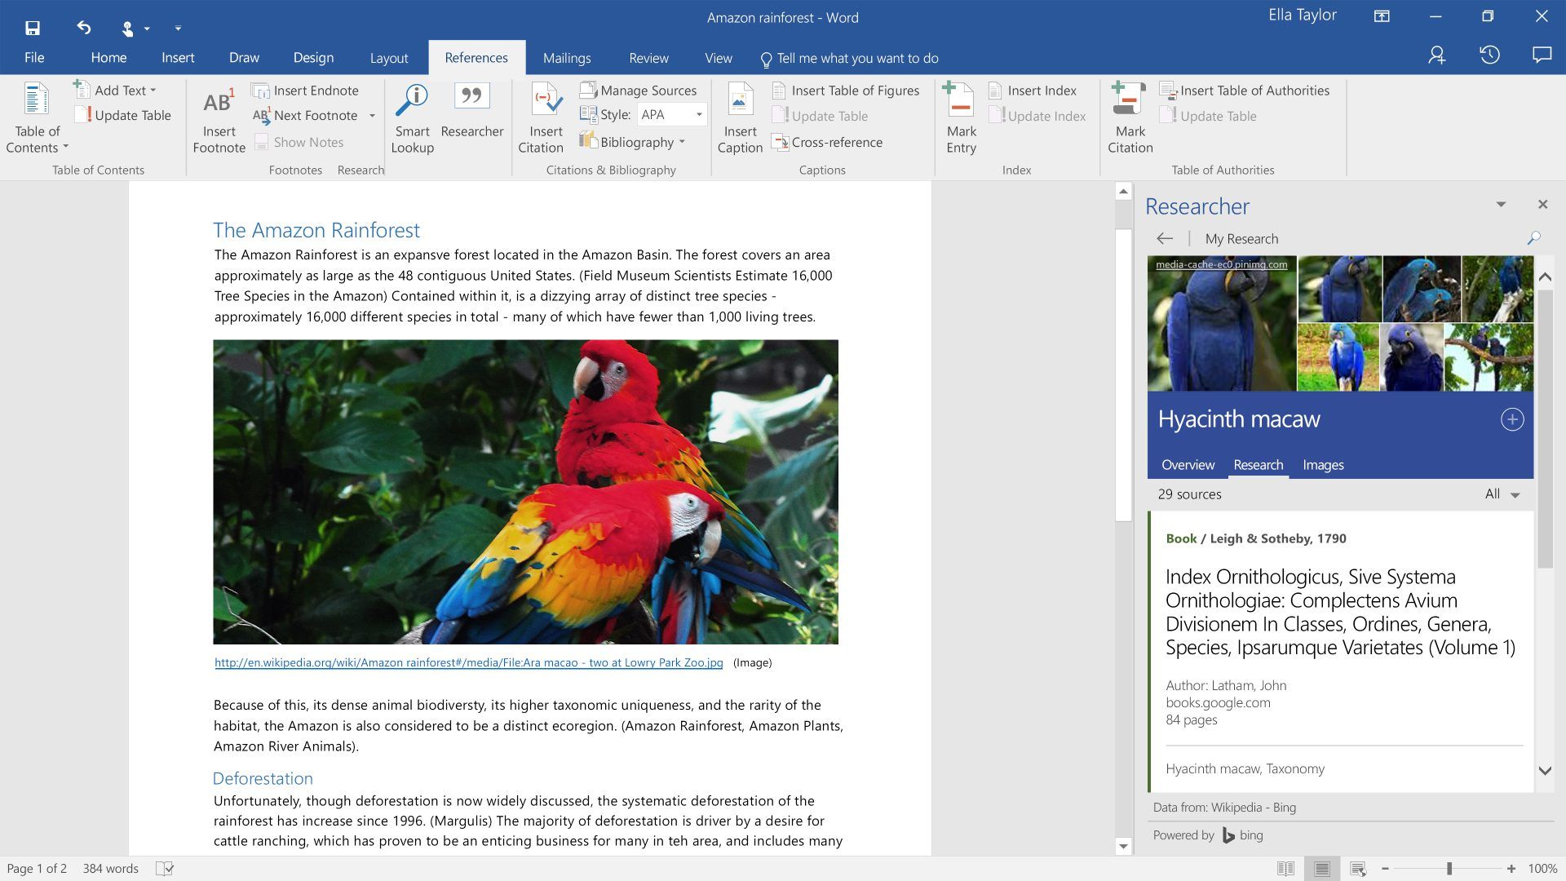Viewport: 1566px width, 881px height.
Task: Select the Research tab in Researcher panel
Action: 1258,465
